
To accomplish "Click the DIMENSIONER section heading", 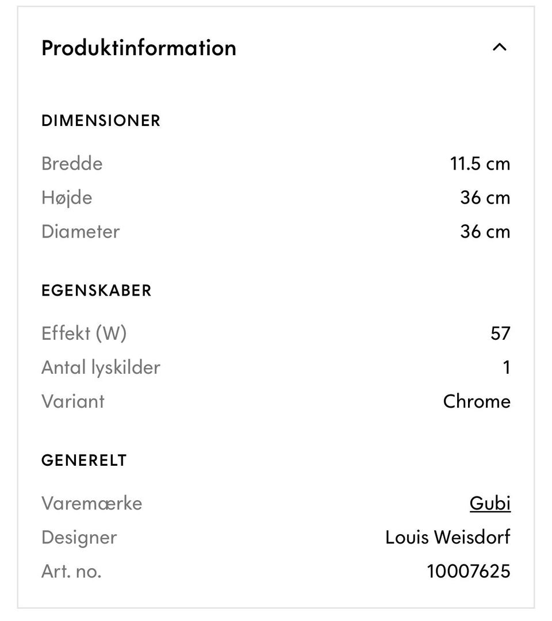I will point(101,121).
